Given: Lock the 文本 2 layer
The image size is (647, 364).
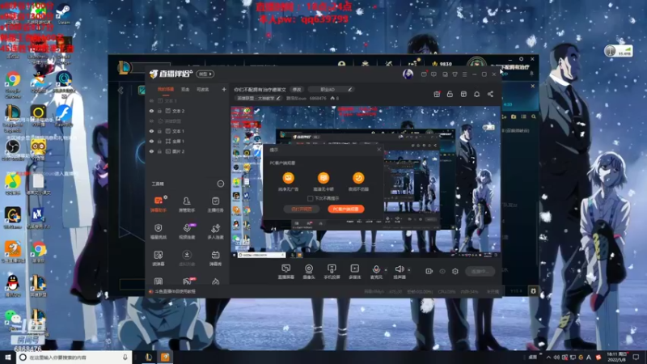Looking at the screenshot, I should pos(159,111).
